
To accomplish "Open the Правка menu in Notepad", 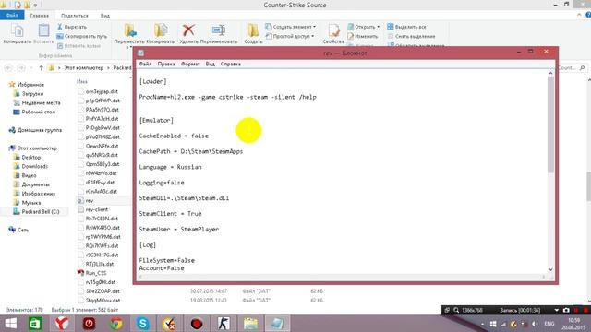I will [166, 64].
